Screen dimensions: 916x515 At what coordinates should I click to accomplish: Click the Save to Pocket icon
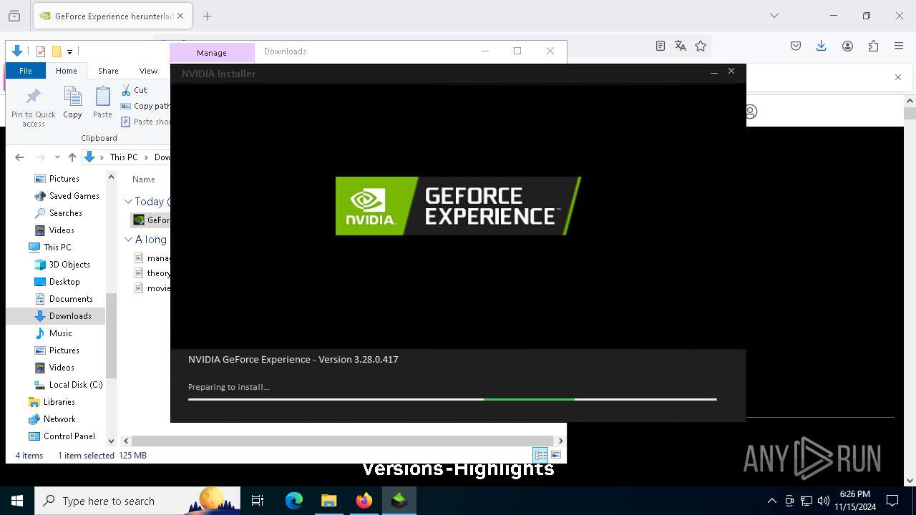tap(796, 46)
